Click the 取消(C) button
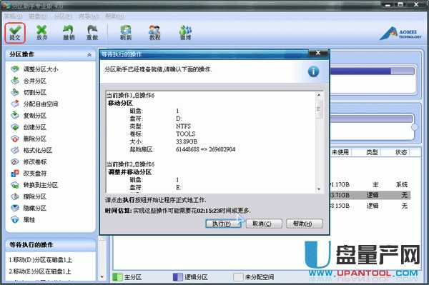429x285 pixels. tap(264, 224)
